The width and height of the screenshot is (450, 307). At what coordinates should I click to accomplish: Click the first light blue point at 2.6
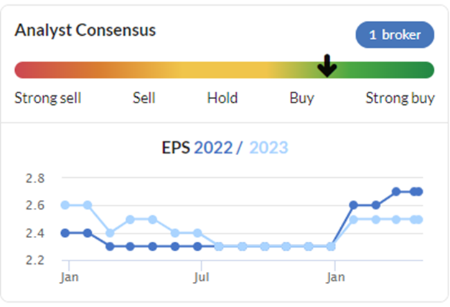pyautogui.click(x=65, y=205)
